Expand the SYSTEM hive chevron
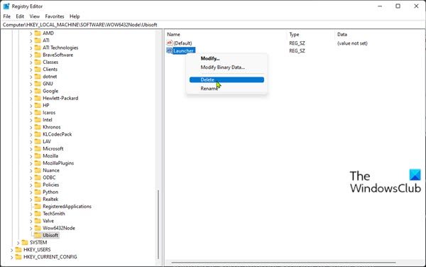The height and width of the screenshot is (267, 426). tap(18, 243)
